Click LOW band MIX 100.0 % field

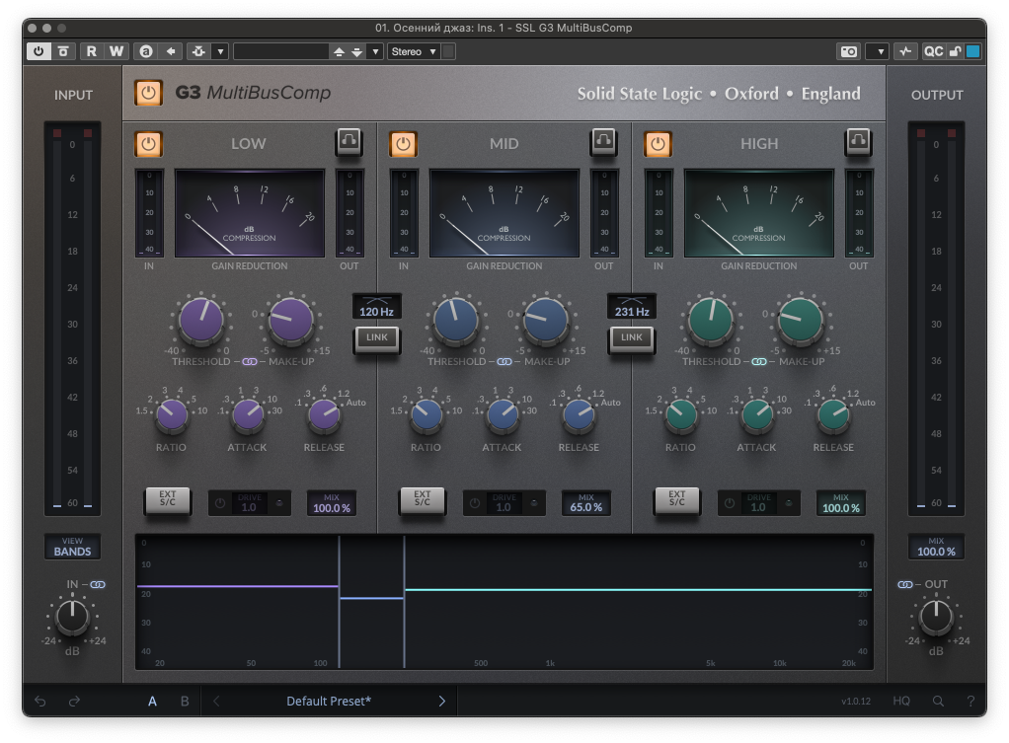click(x=332, y=503)
